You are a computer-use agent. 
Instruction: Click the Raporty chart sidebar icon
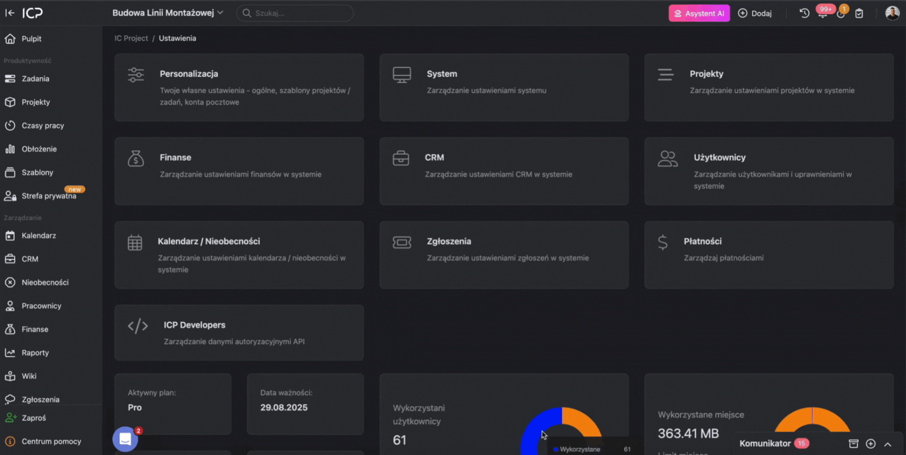pos(10,353)
